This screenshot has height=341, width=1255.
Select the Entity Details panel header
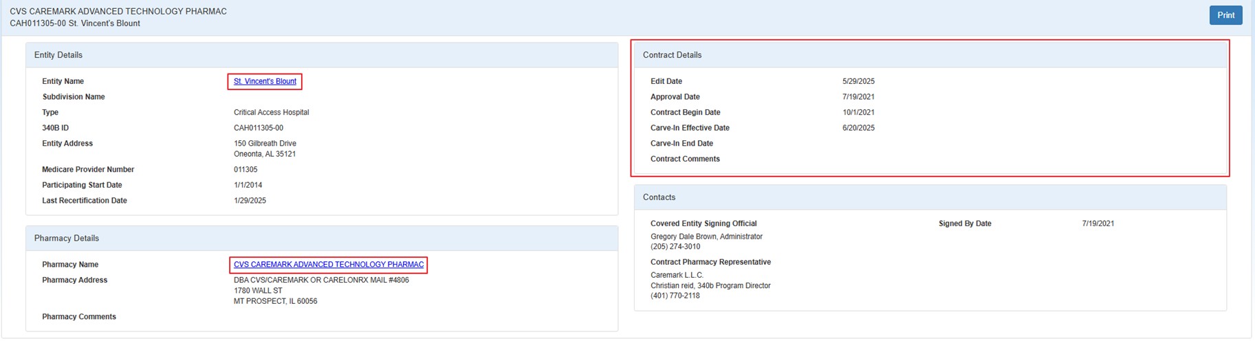[322, 55]
